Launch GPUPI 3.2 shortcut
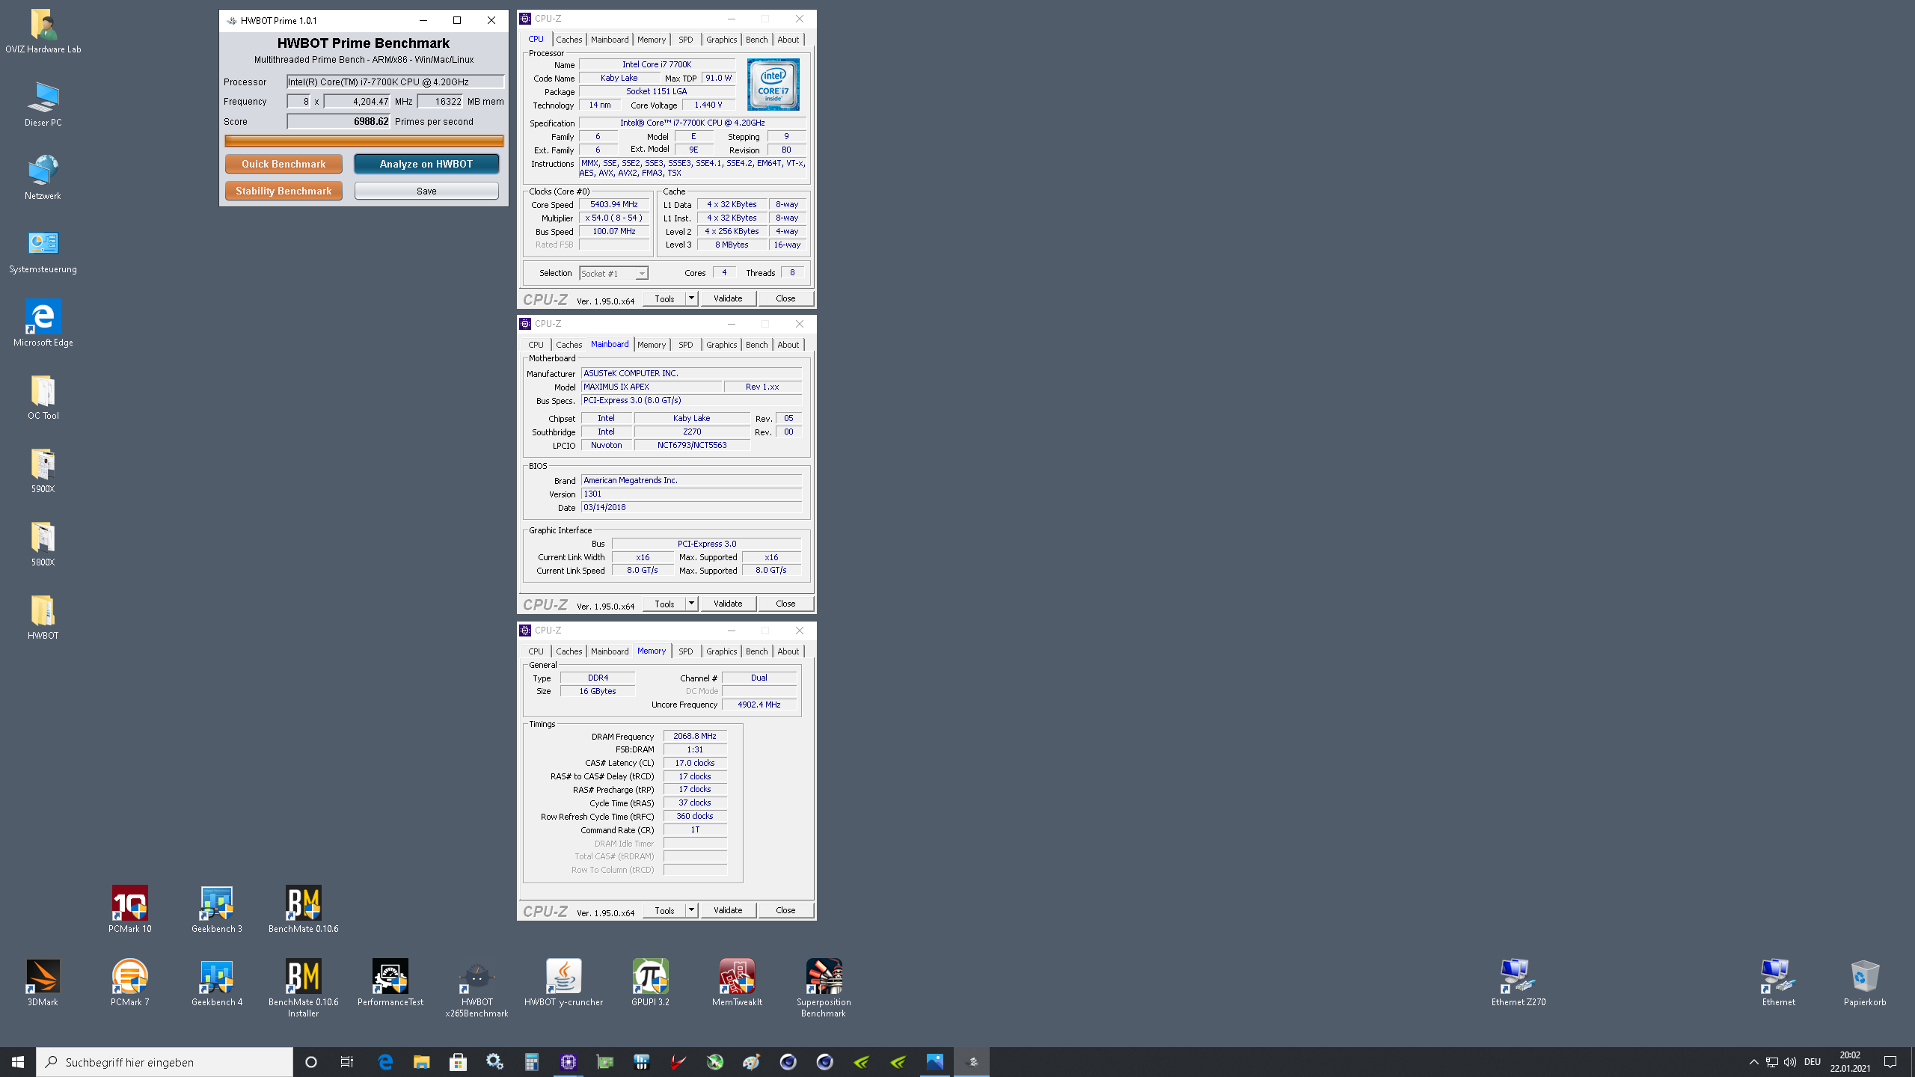 point(650,984)
